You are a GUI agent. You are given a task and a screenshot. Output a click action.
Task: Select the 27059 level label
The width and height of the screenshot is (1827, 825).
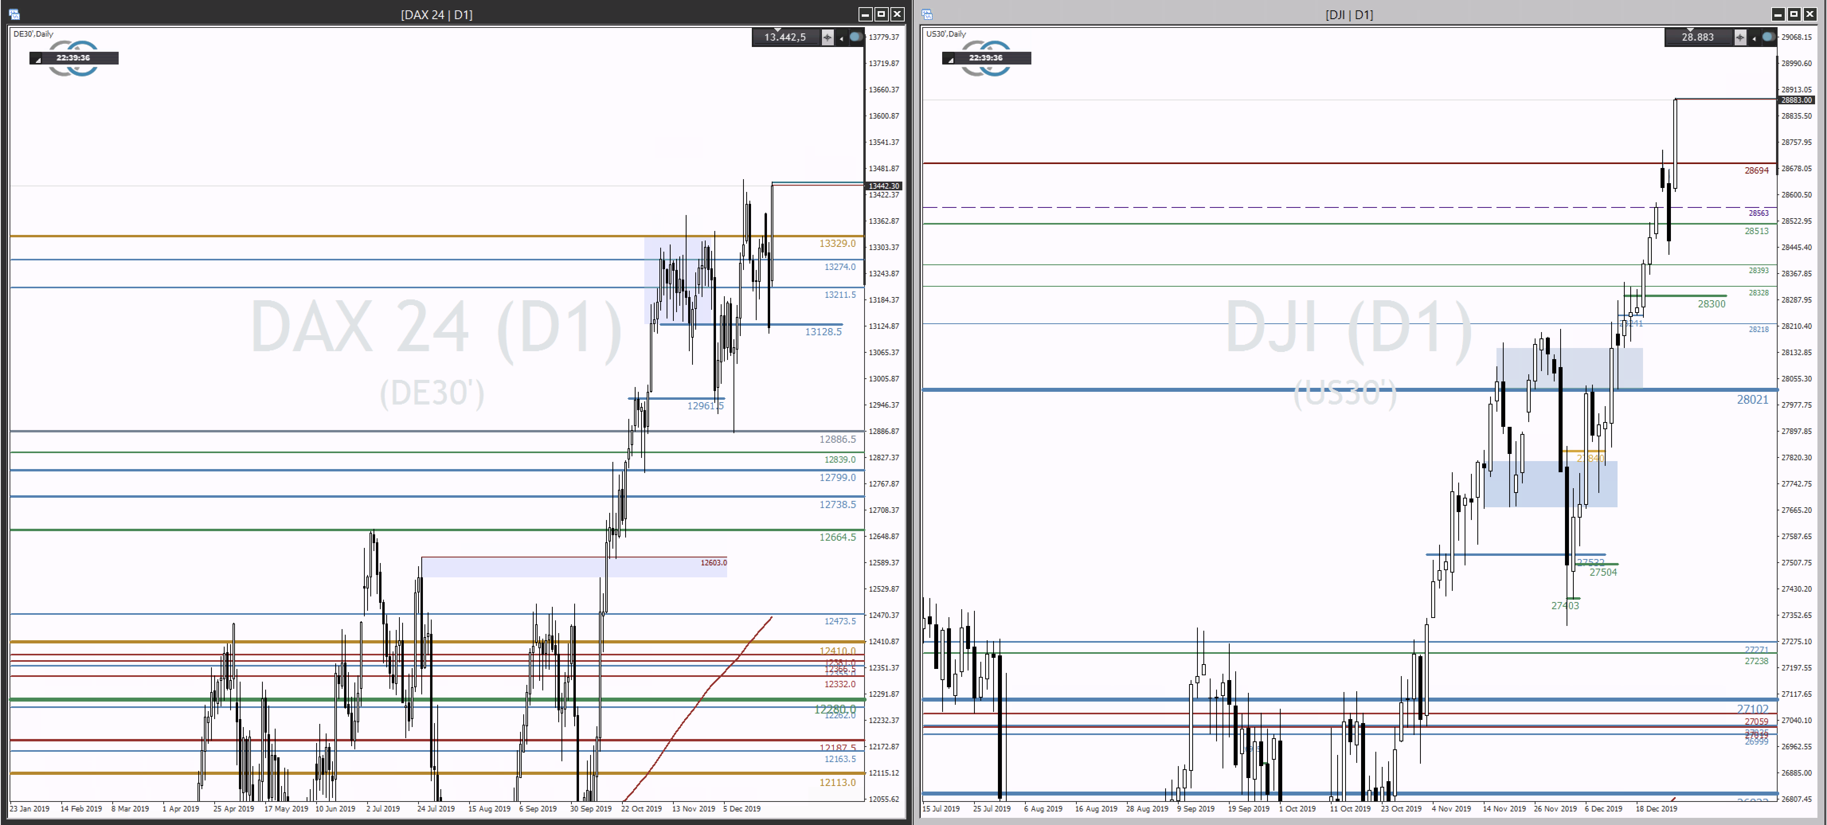coord(1757,721)
